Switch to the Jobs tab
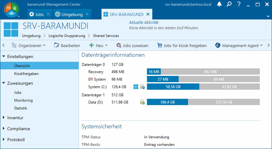 [40, 14]
